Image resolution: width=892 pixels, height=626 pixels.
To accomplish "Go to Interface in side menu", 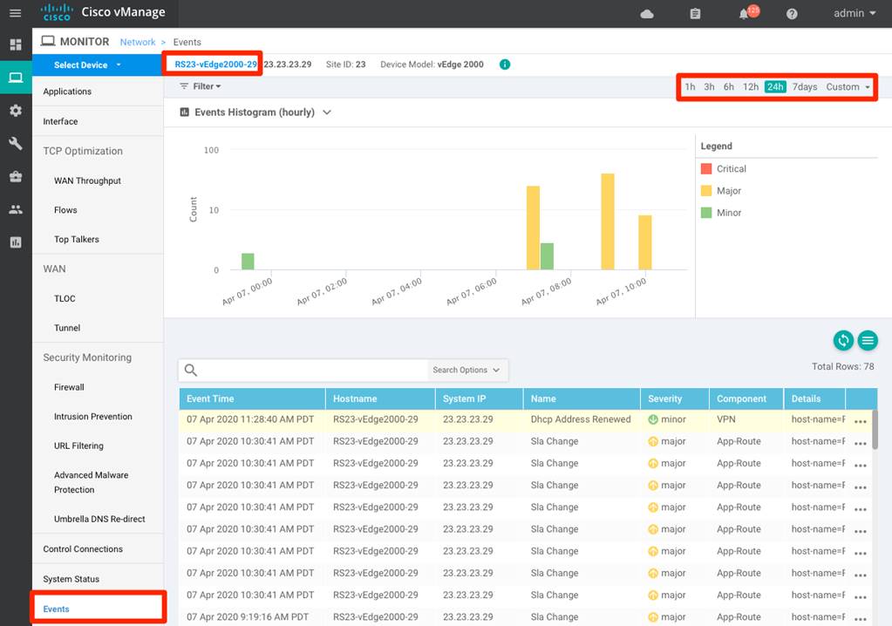I will pyautogui.click(x=60, y=121).
